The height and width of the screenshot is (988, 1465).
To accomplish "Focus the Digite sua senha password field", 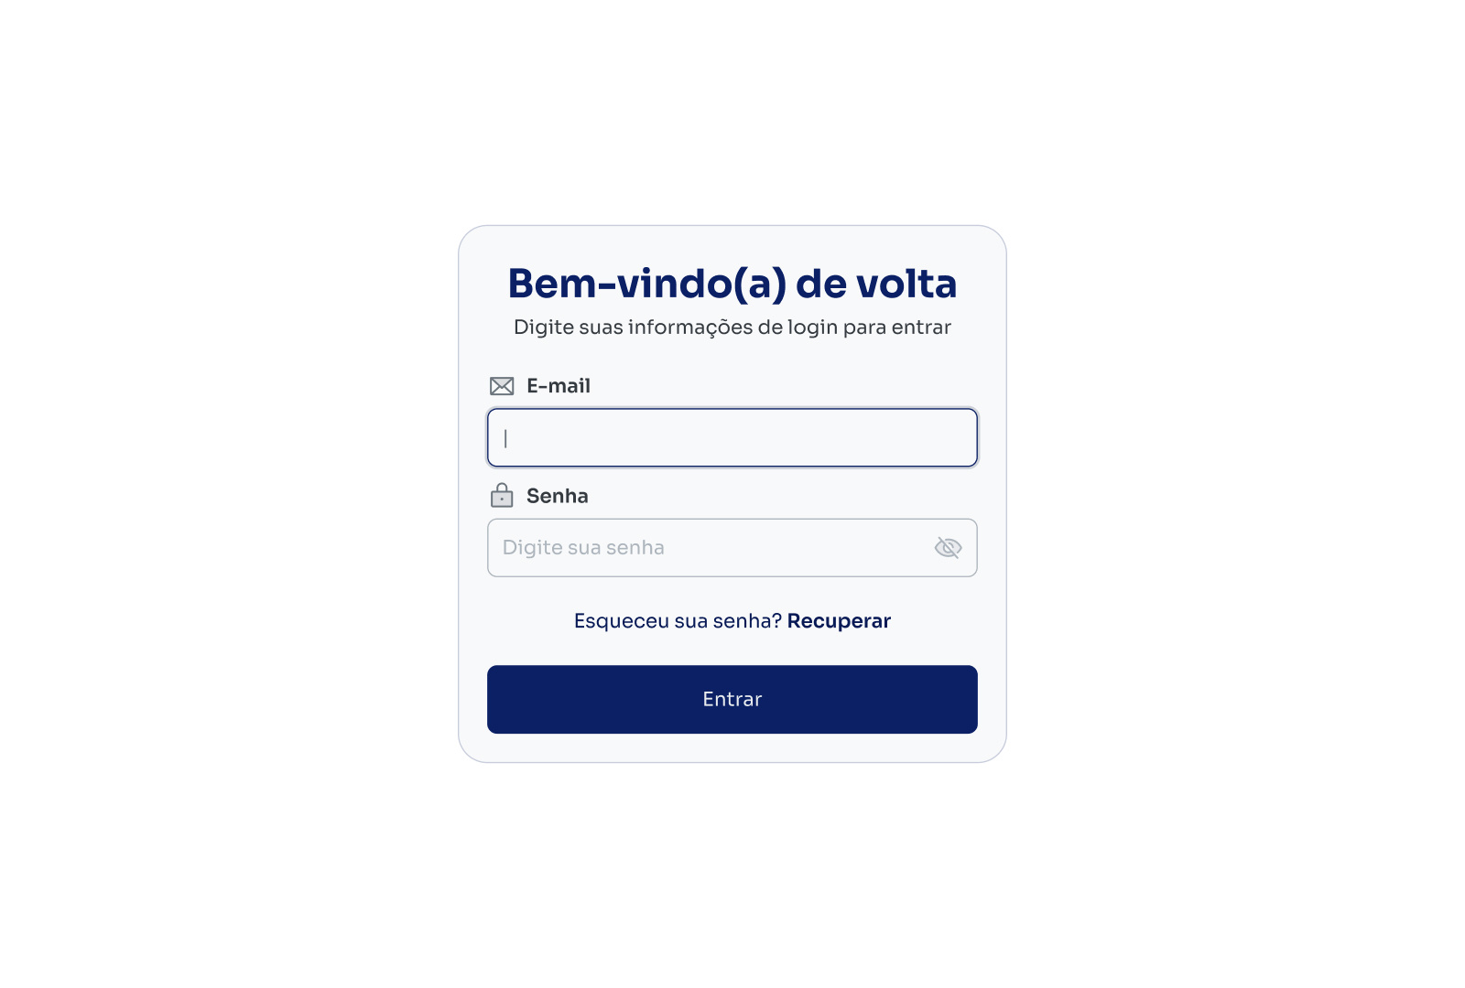I will pyautogui.click(x=687, y=547).
